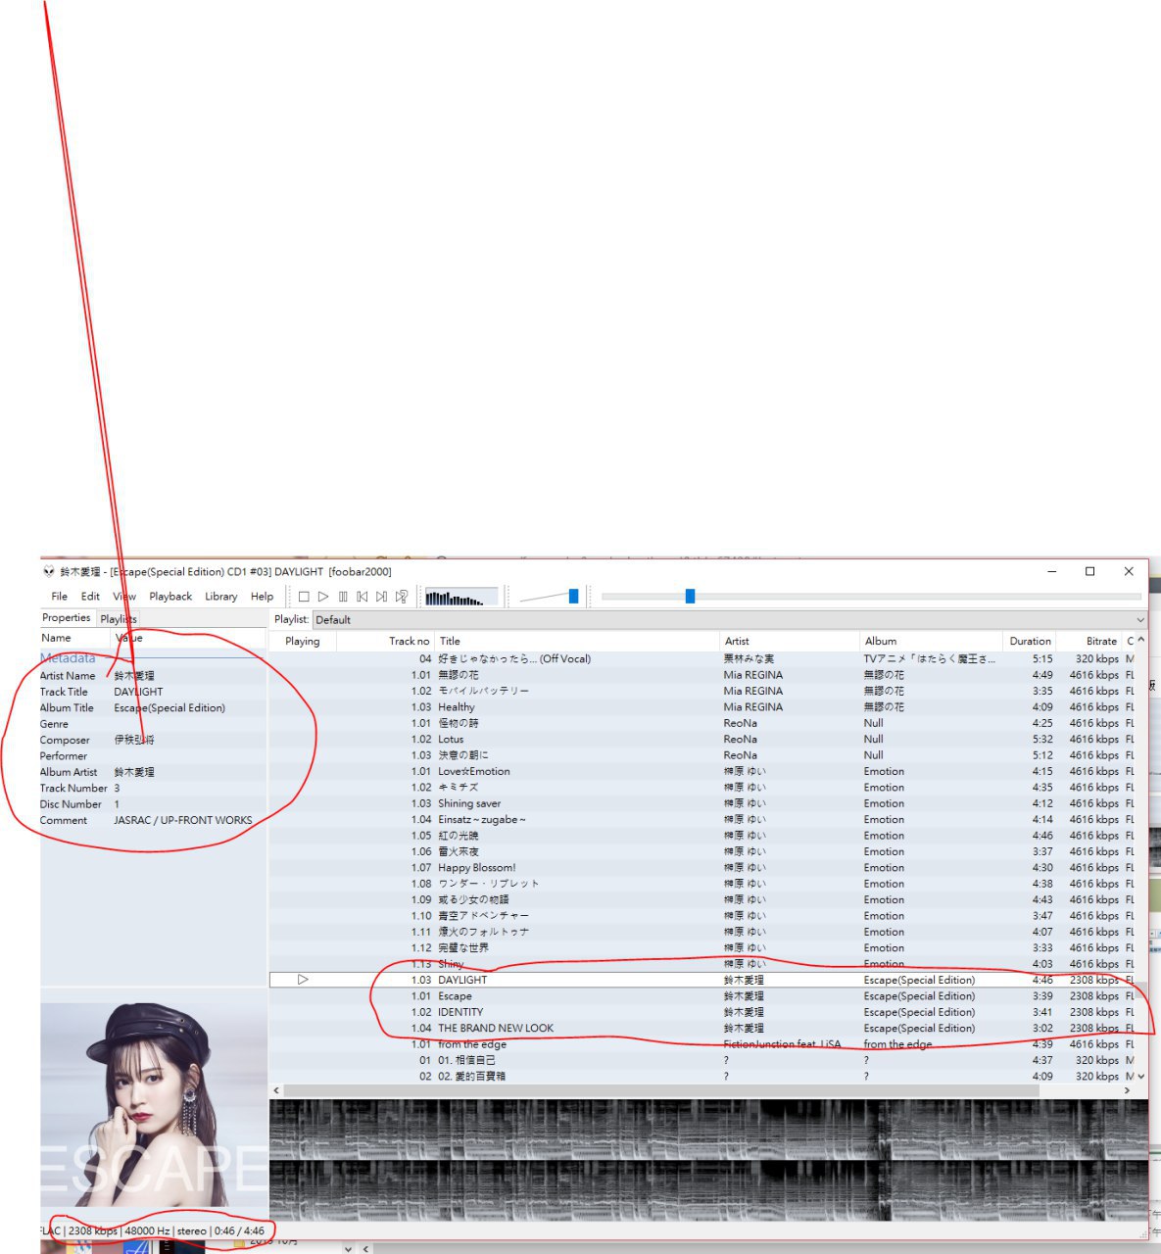The image size is (1161, 1254).
Task: Click the 0:46 / 4:46 time in status bar
Action: coord(240,1231)
